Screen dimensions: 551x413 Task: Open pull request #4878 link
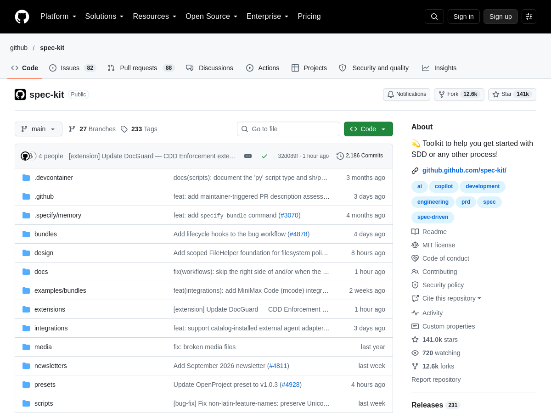point(298,234)
